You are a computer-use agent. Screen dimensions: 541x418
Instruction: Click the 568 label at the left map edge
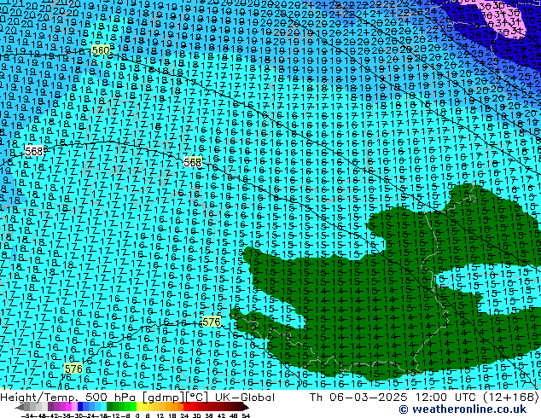pyautogui.click(x=34, y=151)
